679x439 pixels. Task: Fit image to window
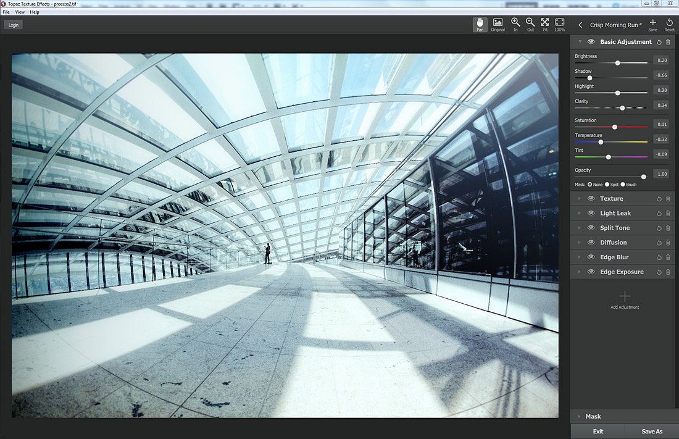pos(545,25)
